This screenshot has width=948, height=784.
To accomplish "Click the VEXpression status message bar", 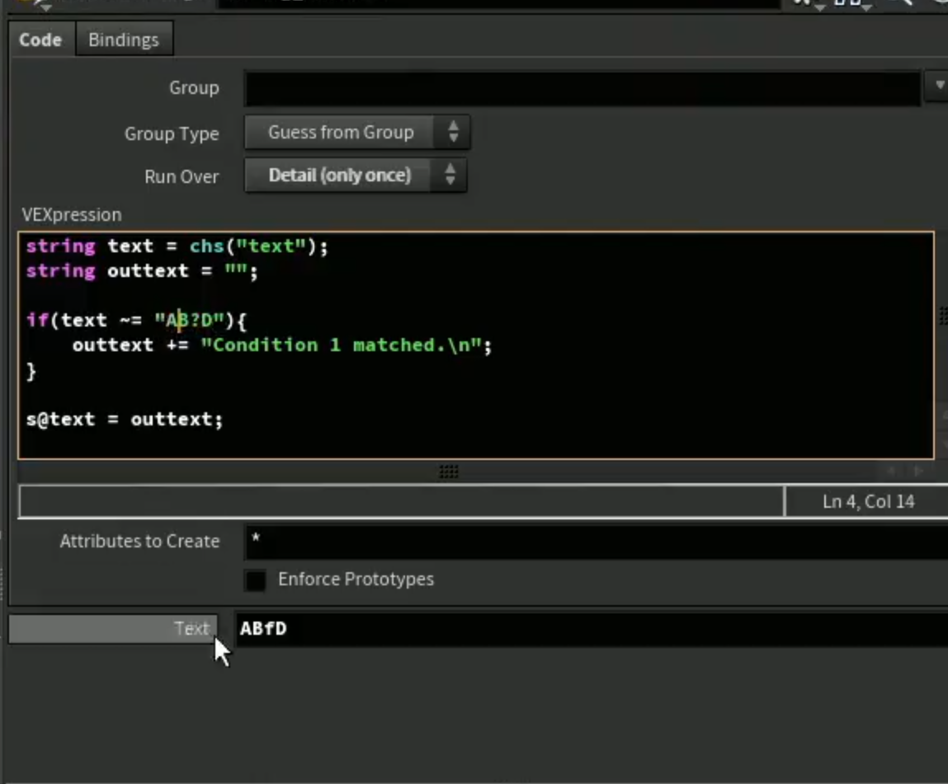I will click(x=402, y=501).
